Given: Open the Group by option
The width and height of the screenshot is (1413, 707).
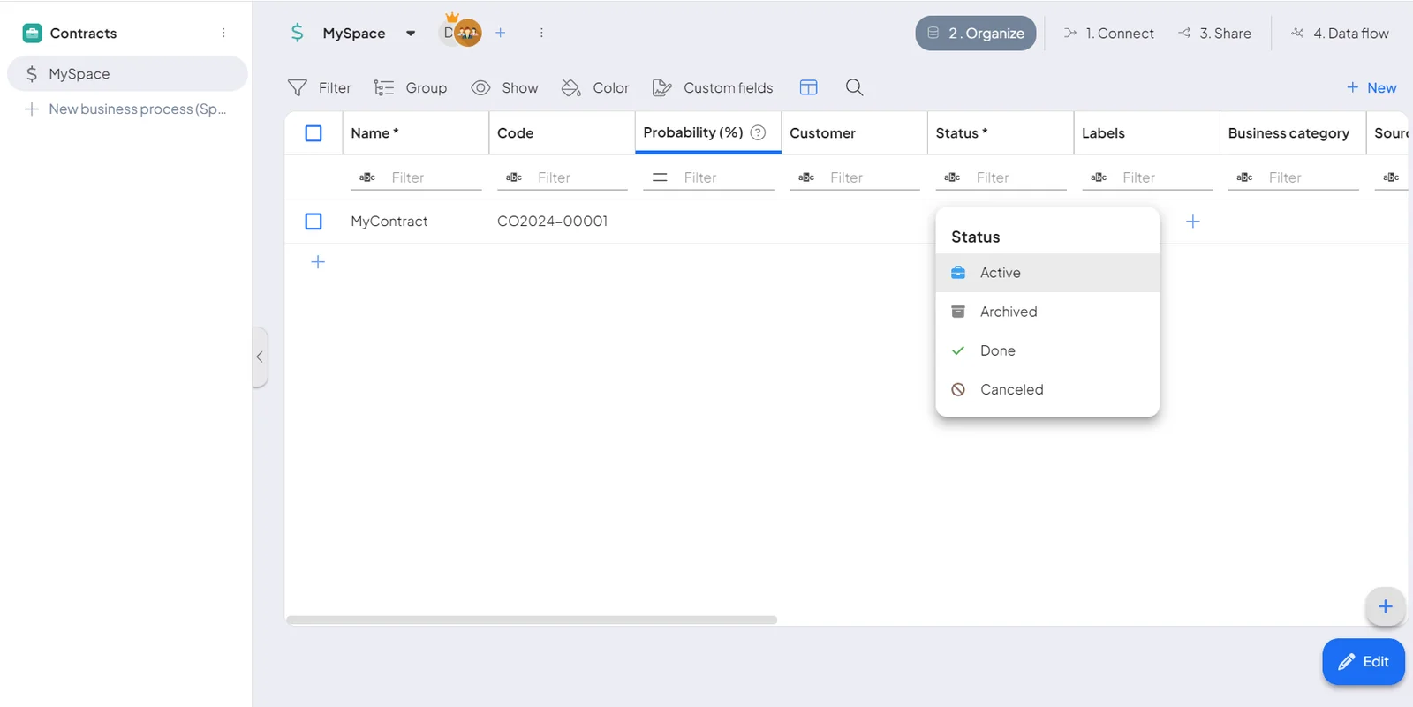Looking at the screenshot, I should click(x=410, y=87).
